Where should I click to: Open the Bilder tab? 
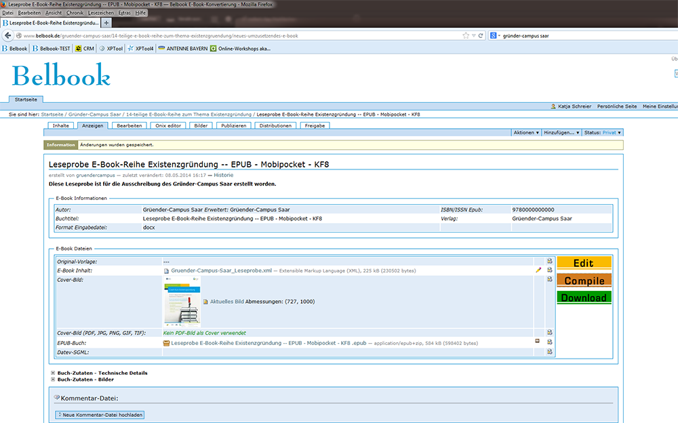(201, 125)
